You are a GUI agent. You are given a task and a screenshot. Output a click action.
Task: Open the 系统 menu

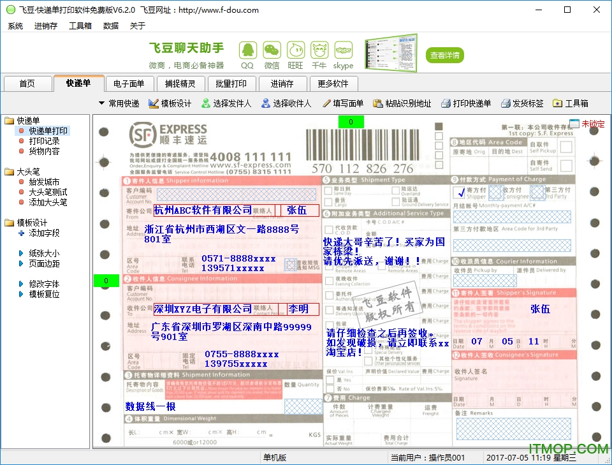15,26
